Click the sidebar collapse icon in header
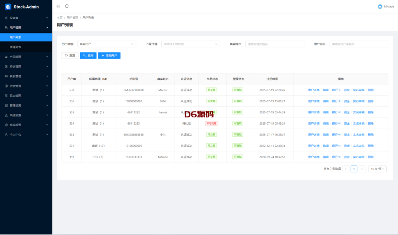This screenshot has height=235, width=398. pos(58,6)
